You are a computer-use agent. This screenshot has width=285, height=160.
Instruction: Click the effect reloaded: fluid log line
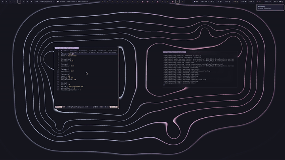pos(179,83)
